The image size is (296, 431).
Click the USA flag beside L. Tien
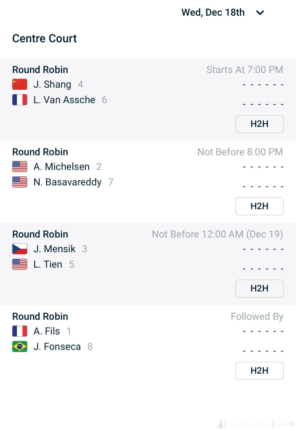pyautogui.click(x=20, y=264)
